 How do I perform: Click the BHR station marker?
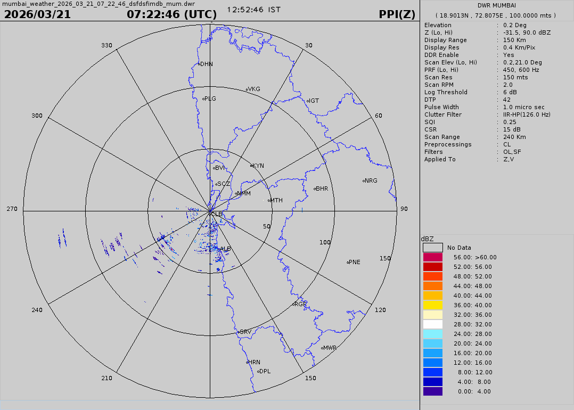point(315,189)
